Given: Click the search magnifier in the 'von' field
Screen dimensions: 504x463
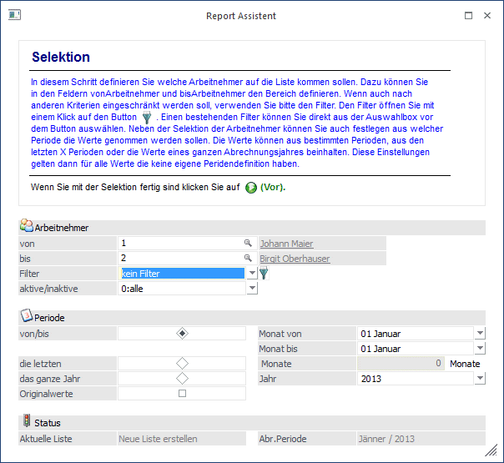Looking at the screenshot, I should (247, 244).
